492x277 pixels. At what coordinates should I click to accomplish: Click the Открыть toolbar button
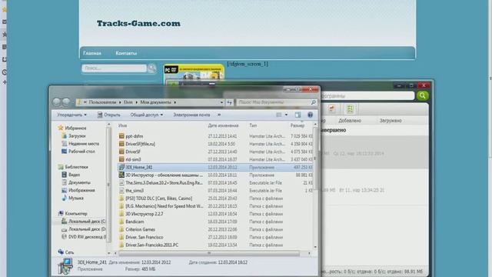point(108,115)
